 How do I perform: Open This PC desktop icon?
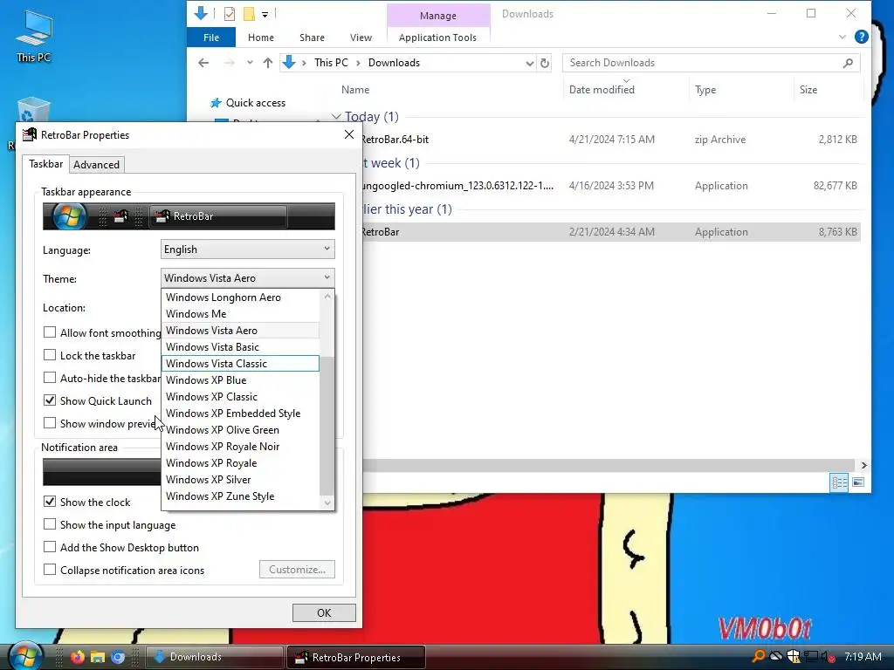34,37
